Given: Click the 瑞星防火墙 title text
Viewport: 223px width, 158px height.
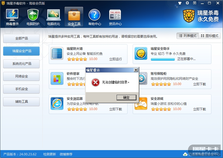Looking at the screenshot, I should point(75,49).
